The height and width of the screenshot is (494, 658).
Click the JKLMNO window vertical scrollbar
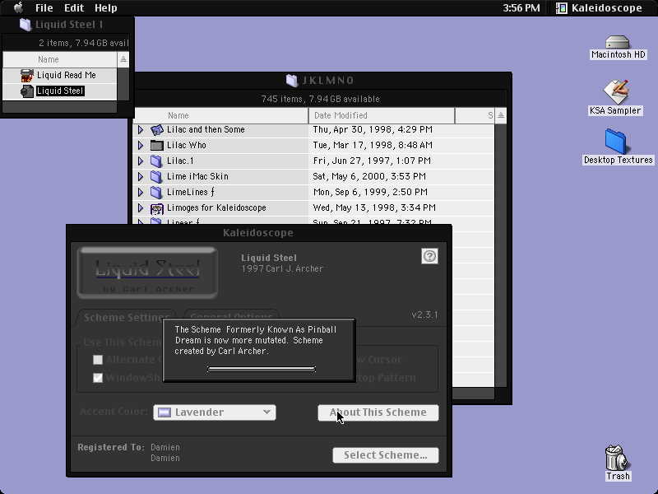click(x=501, y=255)
